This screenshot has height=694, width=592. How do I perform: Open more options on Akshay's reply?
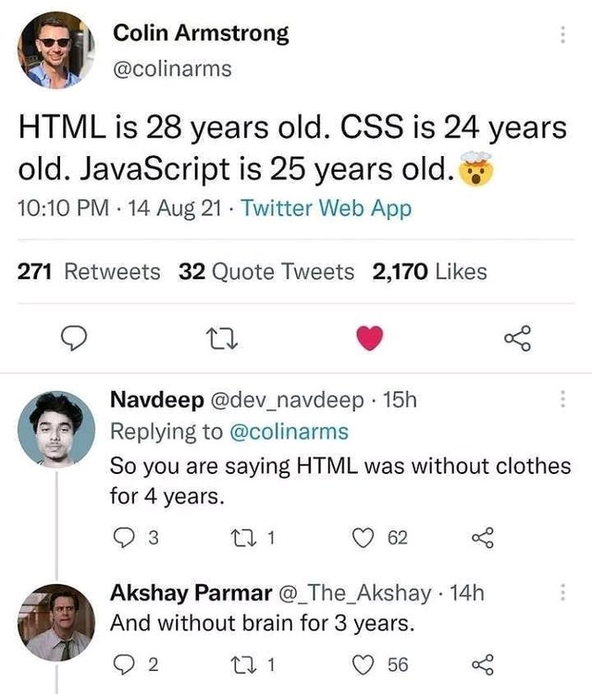[x=561, y=592]
